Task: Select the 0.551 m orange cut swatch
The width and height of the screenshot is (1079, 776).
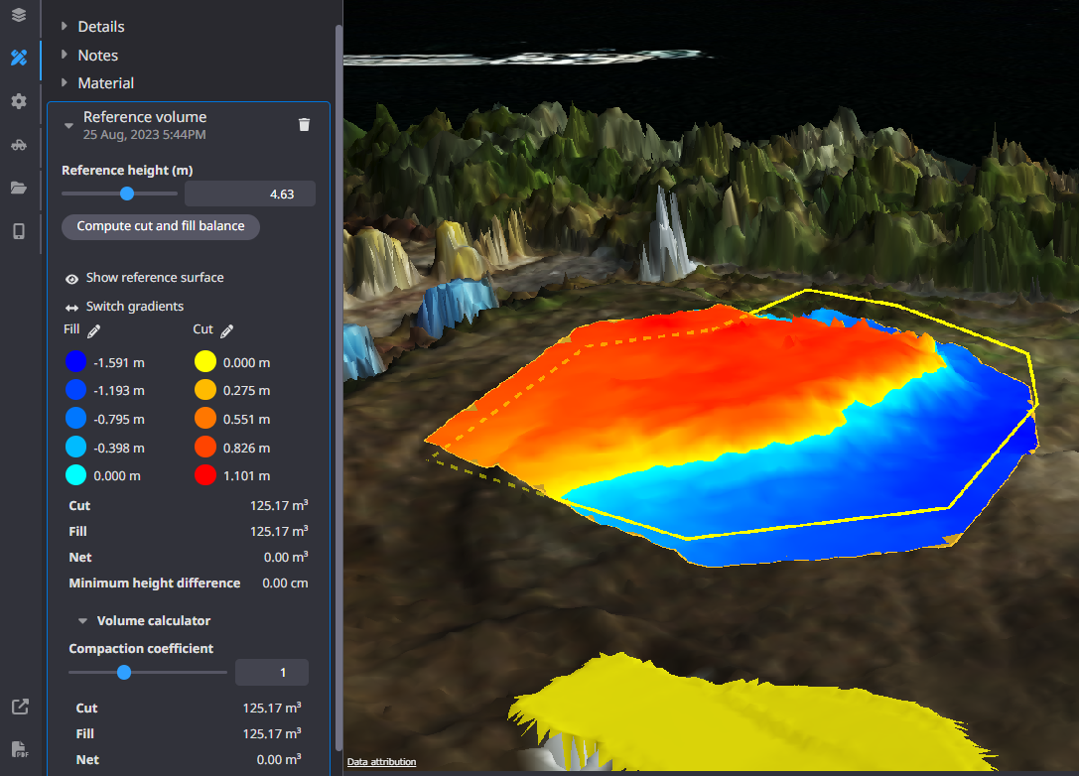Action: [205, 419]
